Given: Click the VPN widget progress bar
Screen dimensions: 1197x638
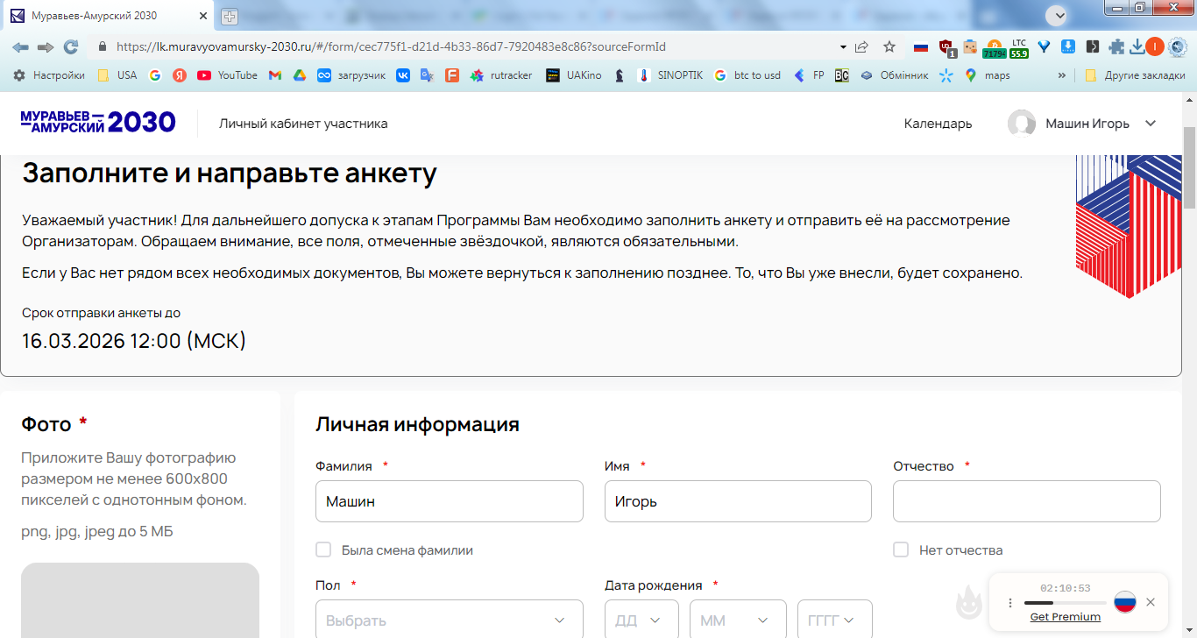Looking at the screenshot, I should coord(1065,603).
